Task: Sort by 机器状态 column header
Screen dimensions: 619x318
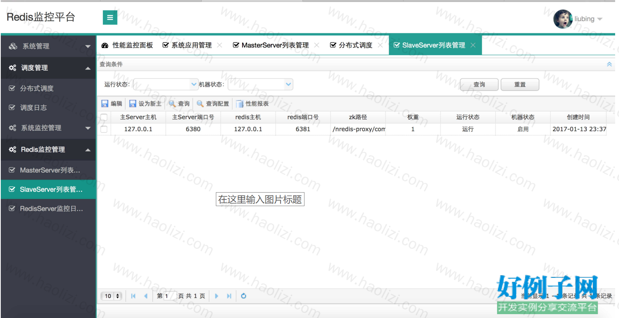Action: [523, 117]
